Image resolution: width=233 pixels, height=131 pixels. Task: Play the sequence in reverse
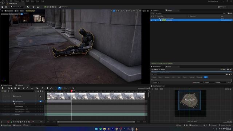click(x=20, y=122)
